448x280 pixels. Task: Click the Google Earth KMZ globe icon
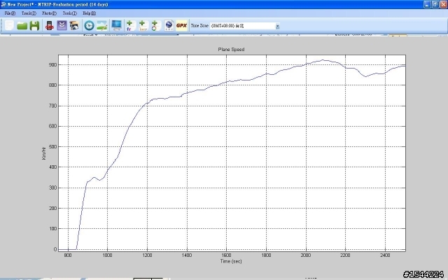click(169, 25)
